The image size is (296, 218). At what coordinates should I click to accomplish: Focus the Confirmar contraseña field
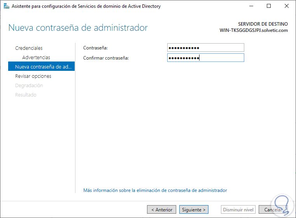[206, 58]
